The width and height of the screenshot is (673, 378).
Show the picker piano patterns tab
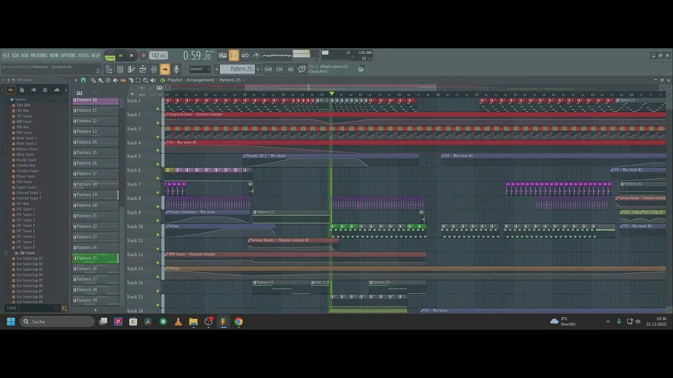tap(79, 93)
